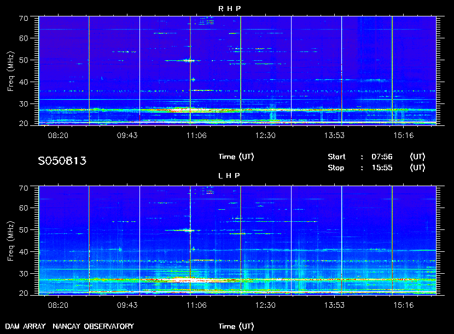Screen dimensions: 454x334
Task: Click the Stop time value 15:55
Action: 382,168
